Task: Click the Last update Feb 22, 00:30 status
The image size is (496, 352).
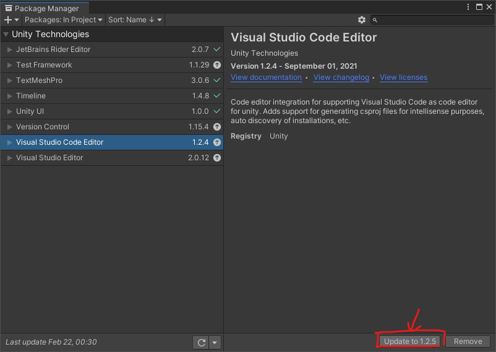Action: coord(51,342)
